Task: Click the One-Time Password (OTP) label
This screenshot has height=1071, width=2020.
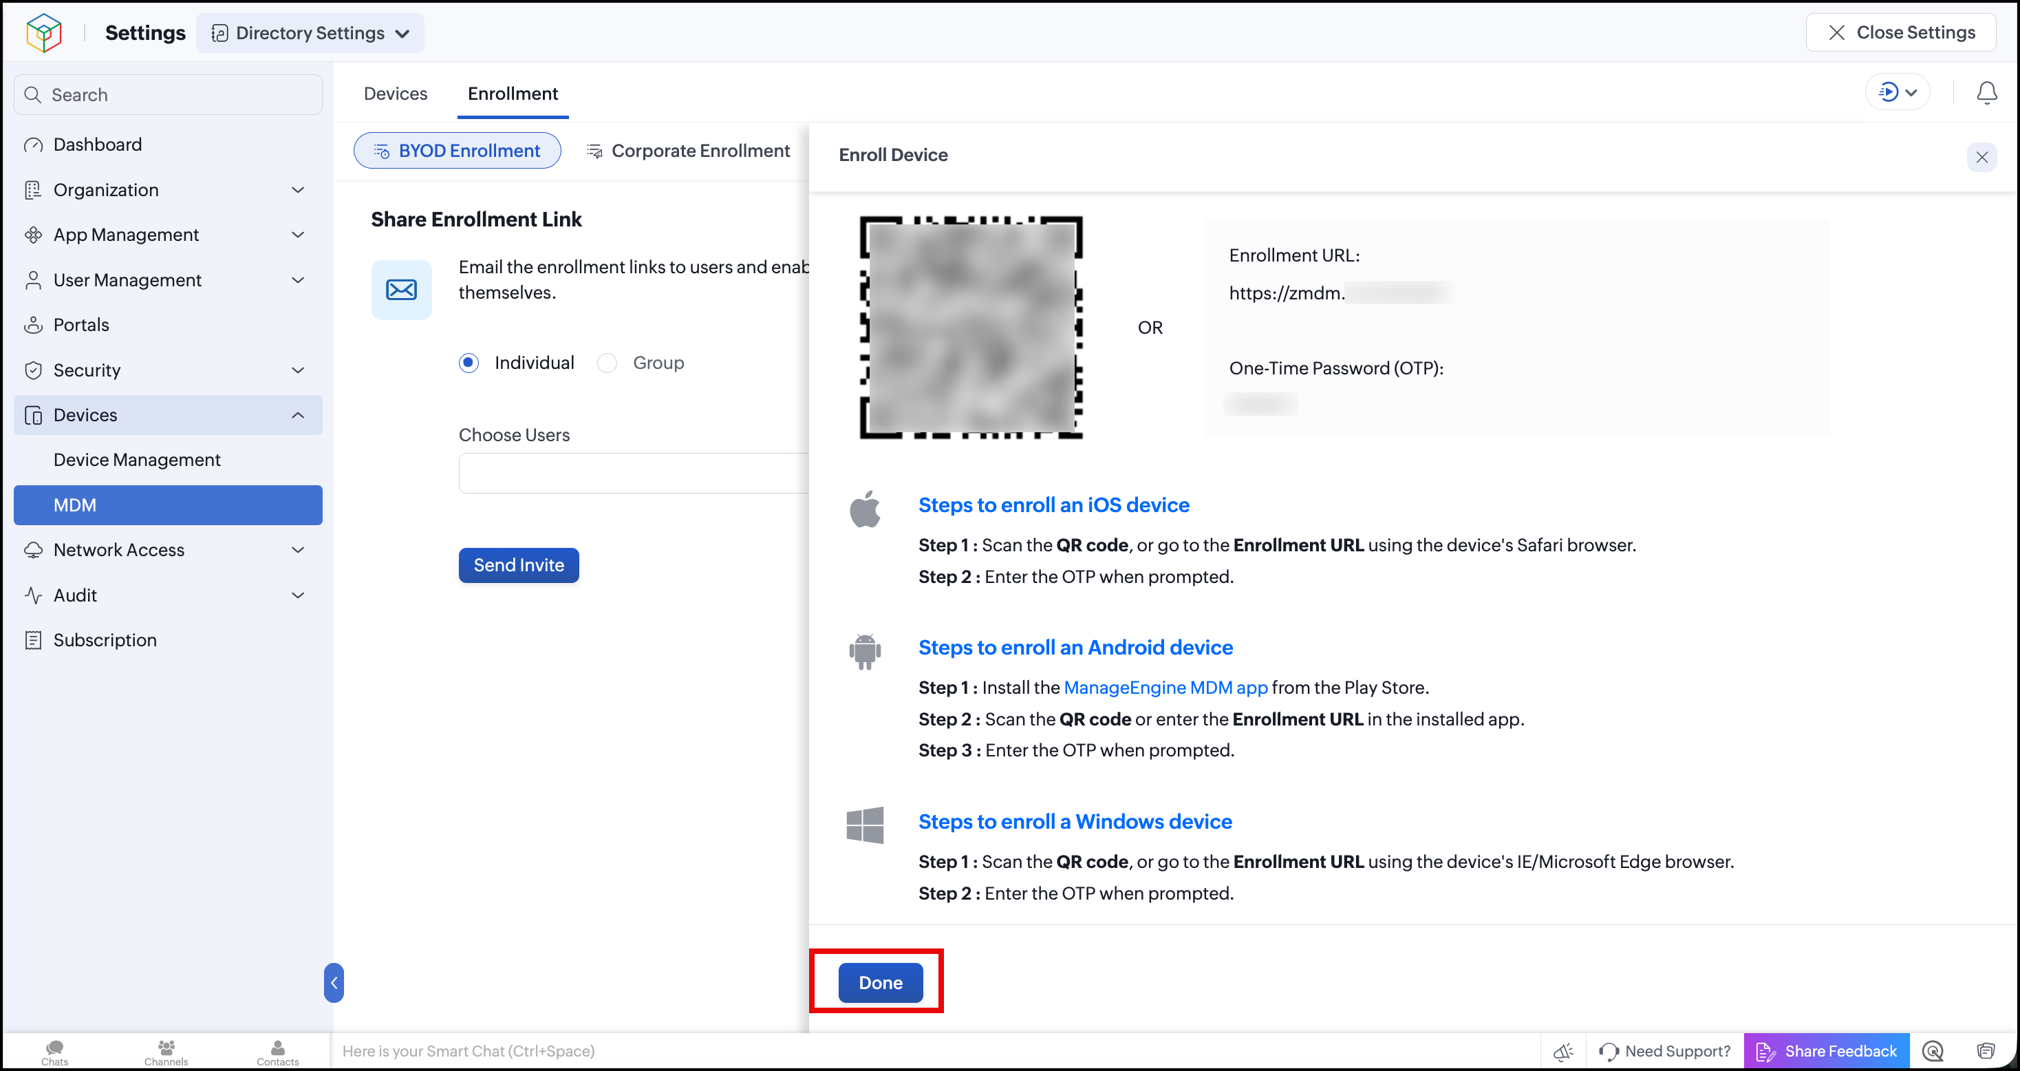Action: click(1336, 368)
